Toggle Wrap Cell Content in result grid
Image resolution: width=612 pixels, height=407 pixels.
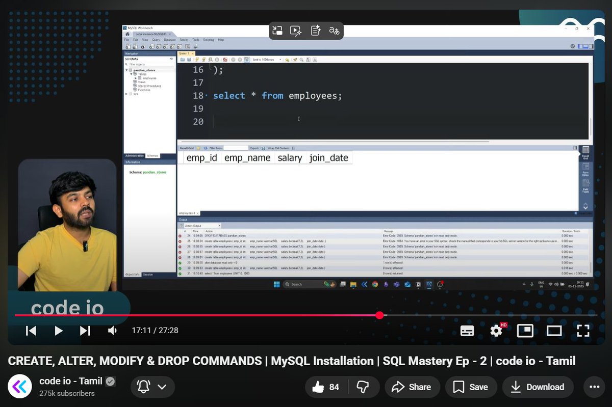click(x=292, y=148)
